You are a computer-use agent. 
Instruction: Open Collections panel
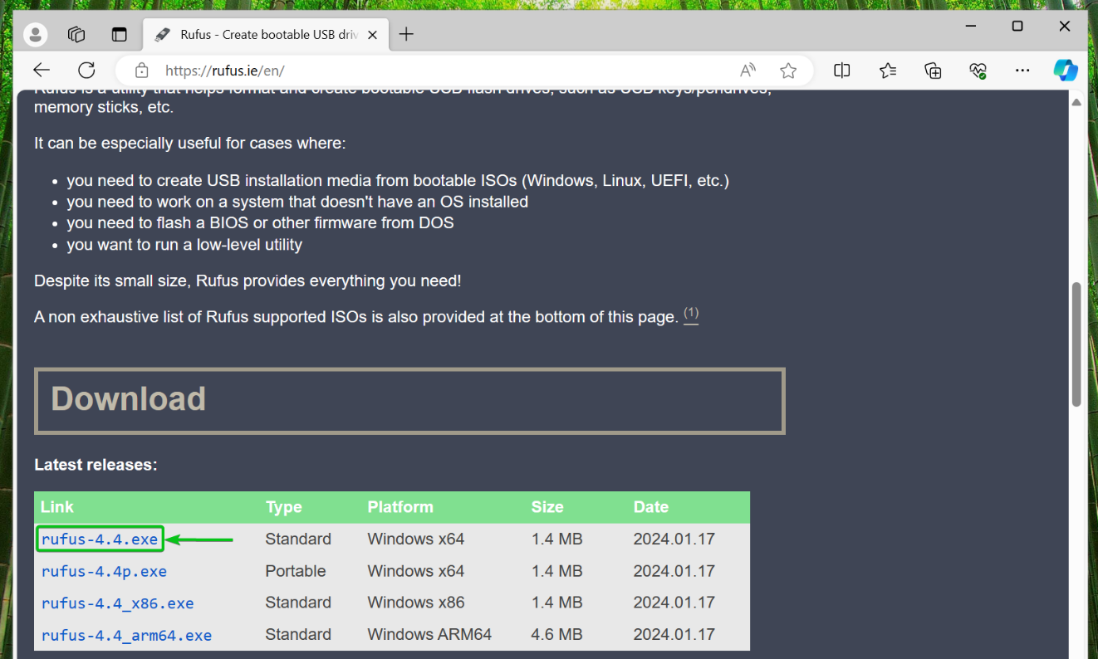tap(933, 71)
